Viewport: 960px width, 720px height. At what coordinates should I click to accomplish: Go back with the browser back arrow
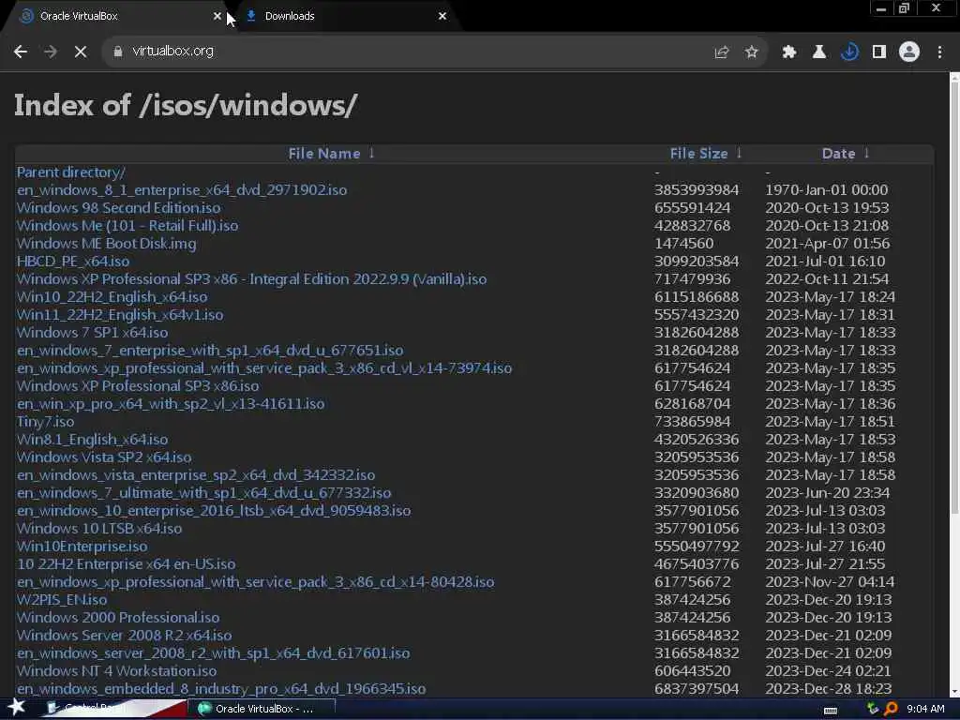[x=21, y=52]
